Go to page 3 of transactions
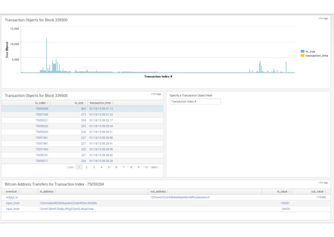Viewport: 334px width, 237px height. point(94,167)
